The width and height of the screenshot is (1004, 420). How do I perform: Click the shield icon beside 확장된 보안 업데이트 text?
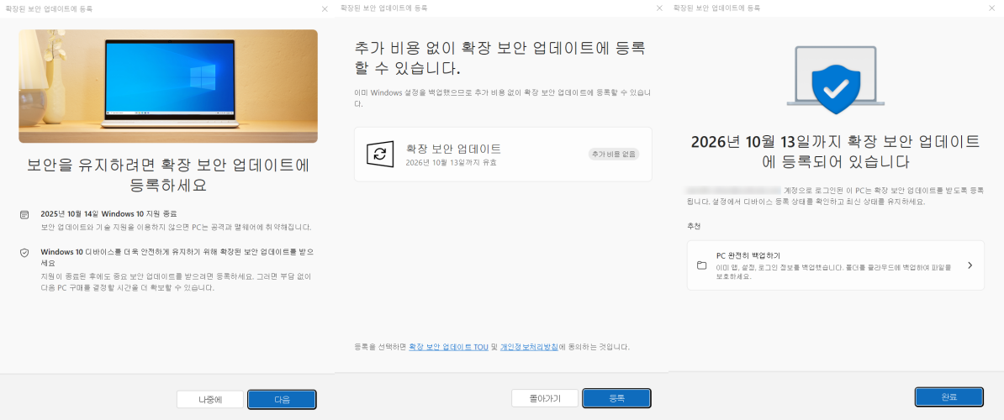(24, 253)
